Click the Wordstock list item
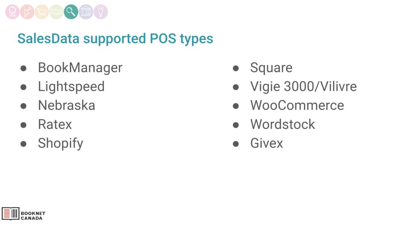 283,124
